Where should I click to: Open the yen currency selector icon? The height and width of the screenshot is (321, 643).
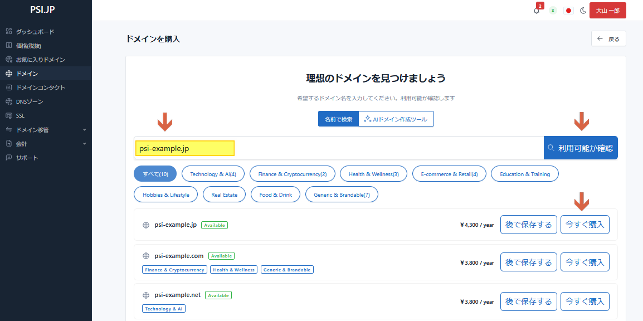tap(553, 11)
